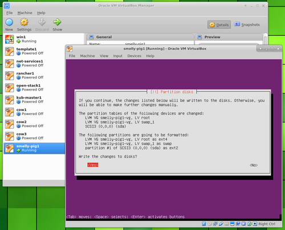The width and height of the screenshot is (285, 230).
Task: Click virtualization features V status icon
Action: pos(243,224)
